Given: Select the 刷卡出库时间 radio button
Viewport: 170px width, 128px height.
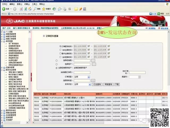Looking at the screenshot, I should click(60, 53).
